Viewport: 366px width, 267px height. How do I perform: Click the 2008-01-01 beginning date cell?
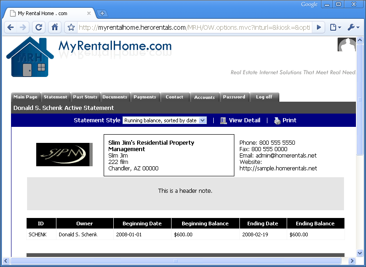pos(142,234)
